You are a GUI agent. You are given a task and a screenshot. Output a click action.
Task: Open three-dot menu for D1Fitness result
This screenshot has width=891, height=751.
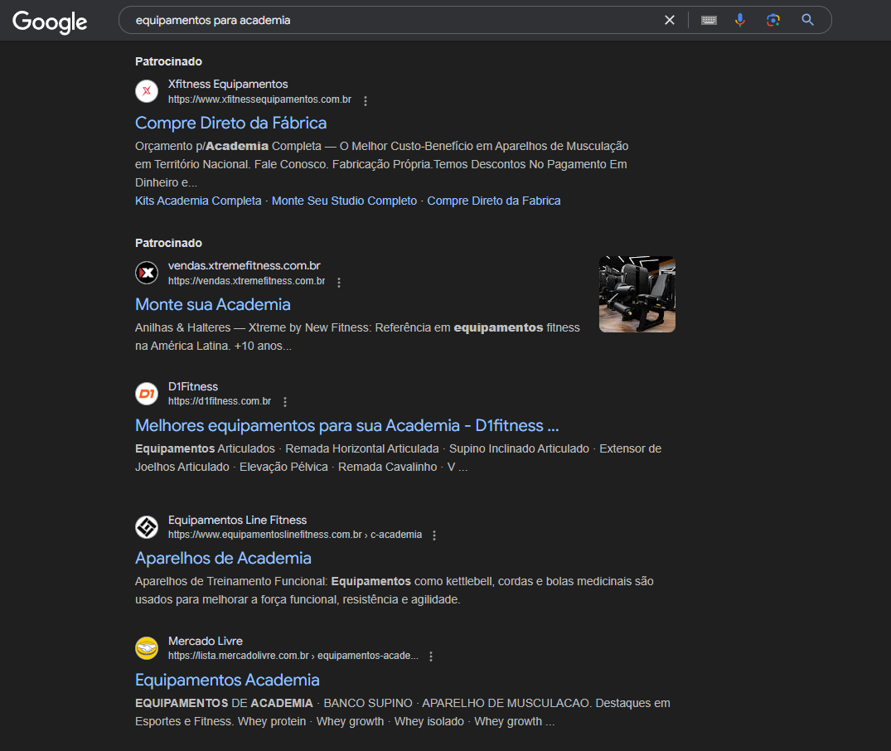coord(285,402)
